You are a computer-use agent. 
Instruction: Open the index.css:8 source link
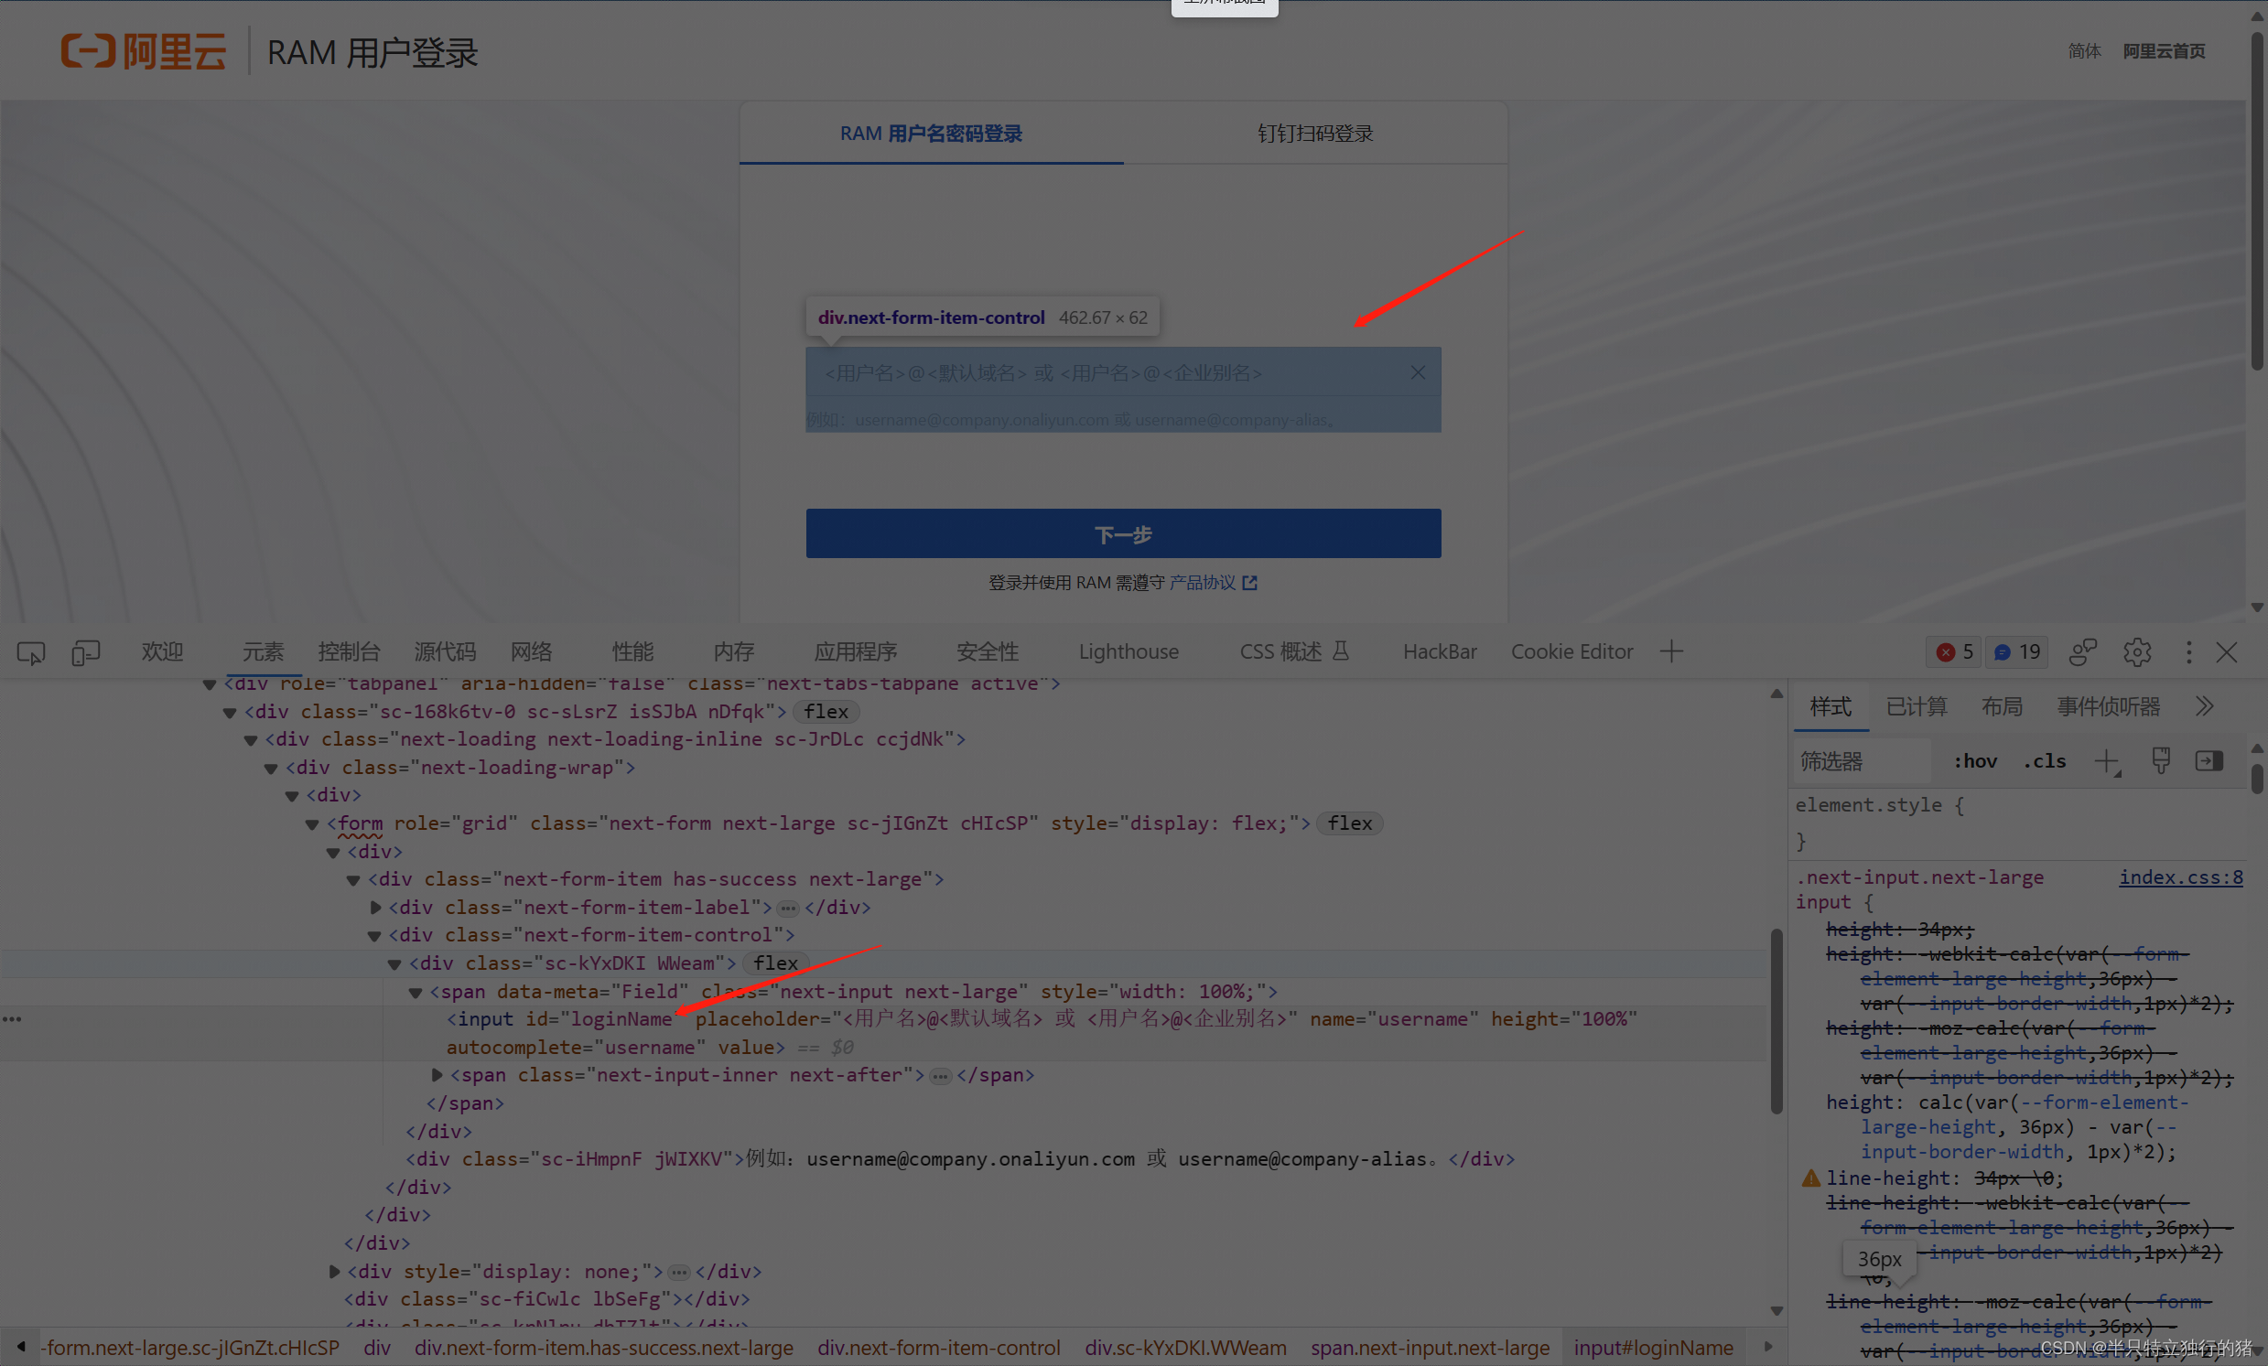point(2180,877)
